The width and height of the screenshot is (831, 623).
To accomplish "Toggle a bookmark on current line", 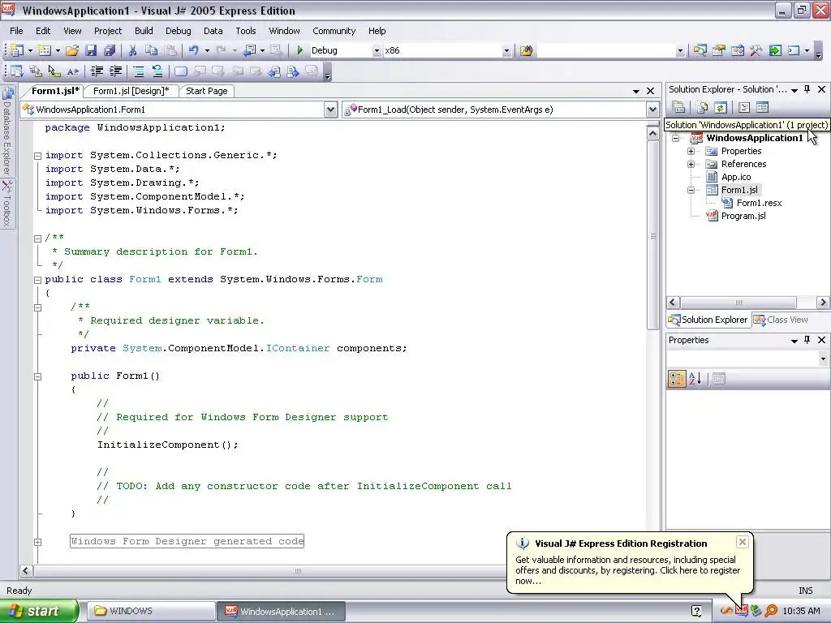I will point(181,71).
